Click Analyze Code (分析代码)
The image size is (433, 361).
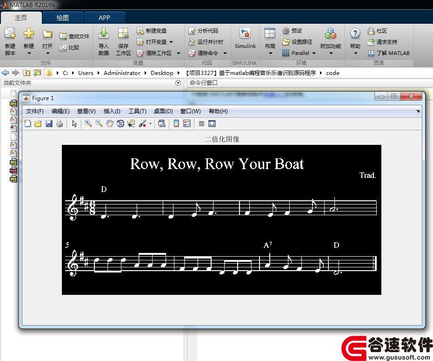[x=203, y=31]
